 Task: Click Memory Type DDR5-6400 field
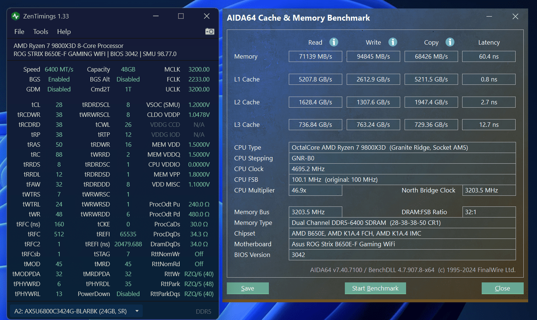(x=402, y=223)
